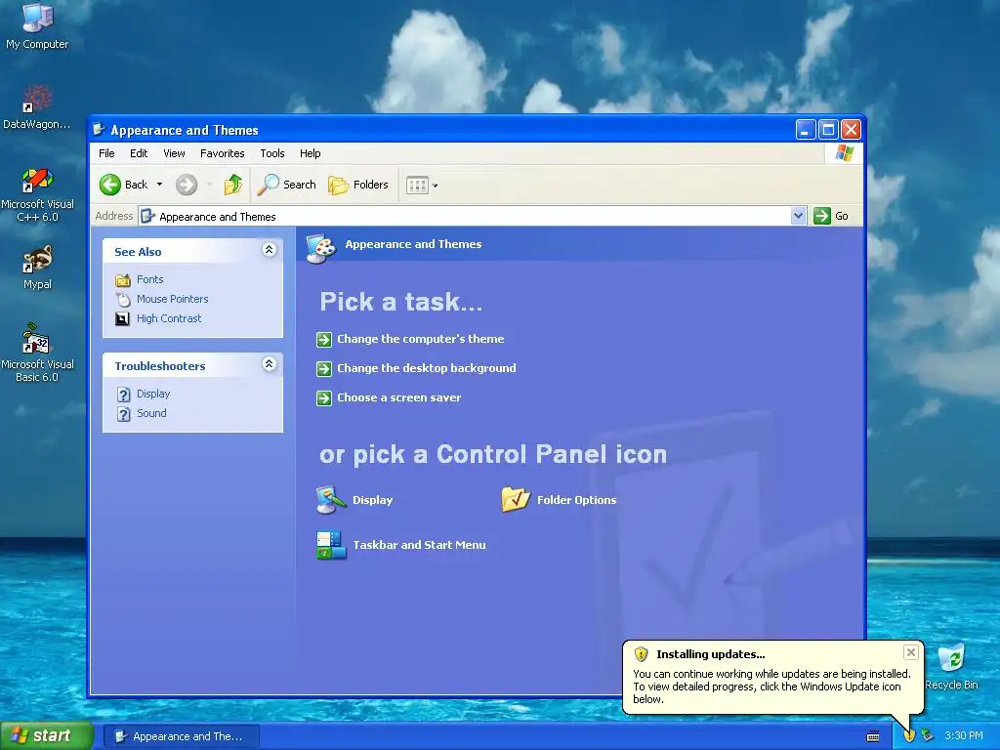
Task: Select Choose a screen saver task
Action: pos(398,397)
